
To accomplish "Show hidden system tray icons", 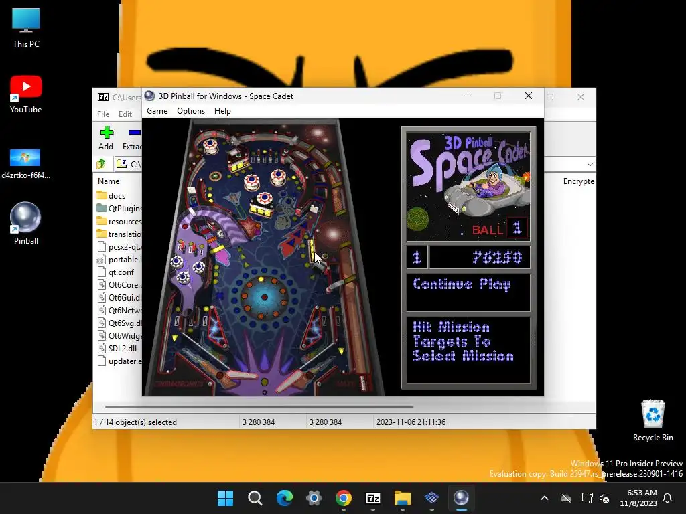I will click(545, 498).
